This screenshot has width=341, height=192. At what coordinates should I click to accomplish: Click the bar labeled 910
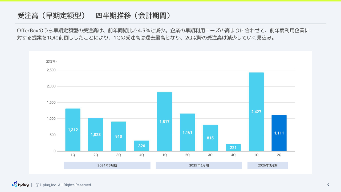(119, 136)
